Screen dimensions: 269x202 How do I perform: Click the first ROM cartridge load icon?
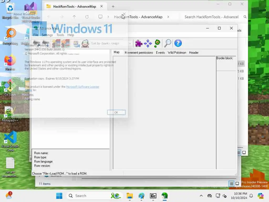37,44
